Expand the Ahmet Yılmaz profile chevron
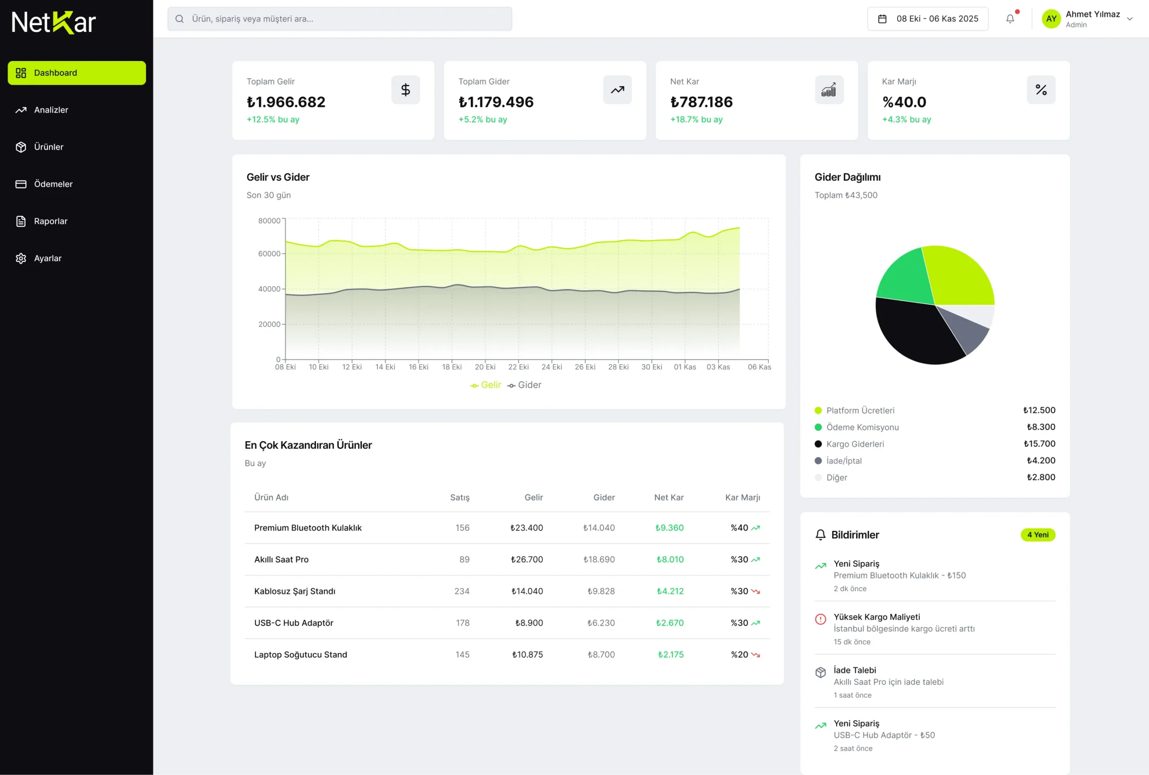 coord(1130,19)
